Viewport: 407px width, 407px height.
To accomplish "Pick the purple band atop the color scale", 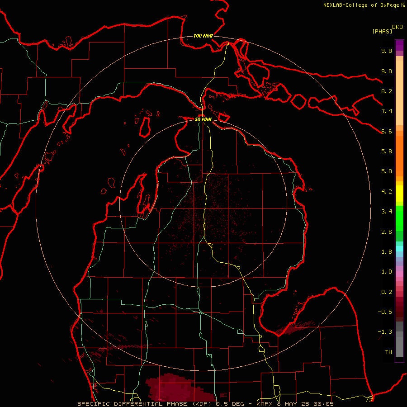I will pyautogui.click(x=399, y=45).
